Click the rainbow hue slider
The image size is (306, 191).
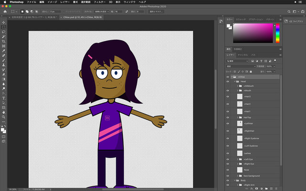click(277, 32)
